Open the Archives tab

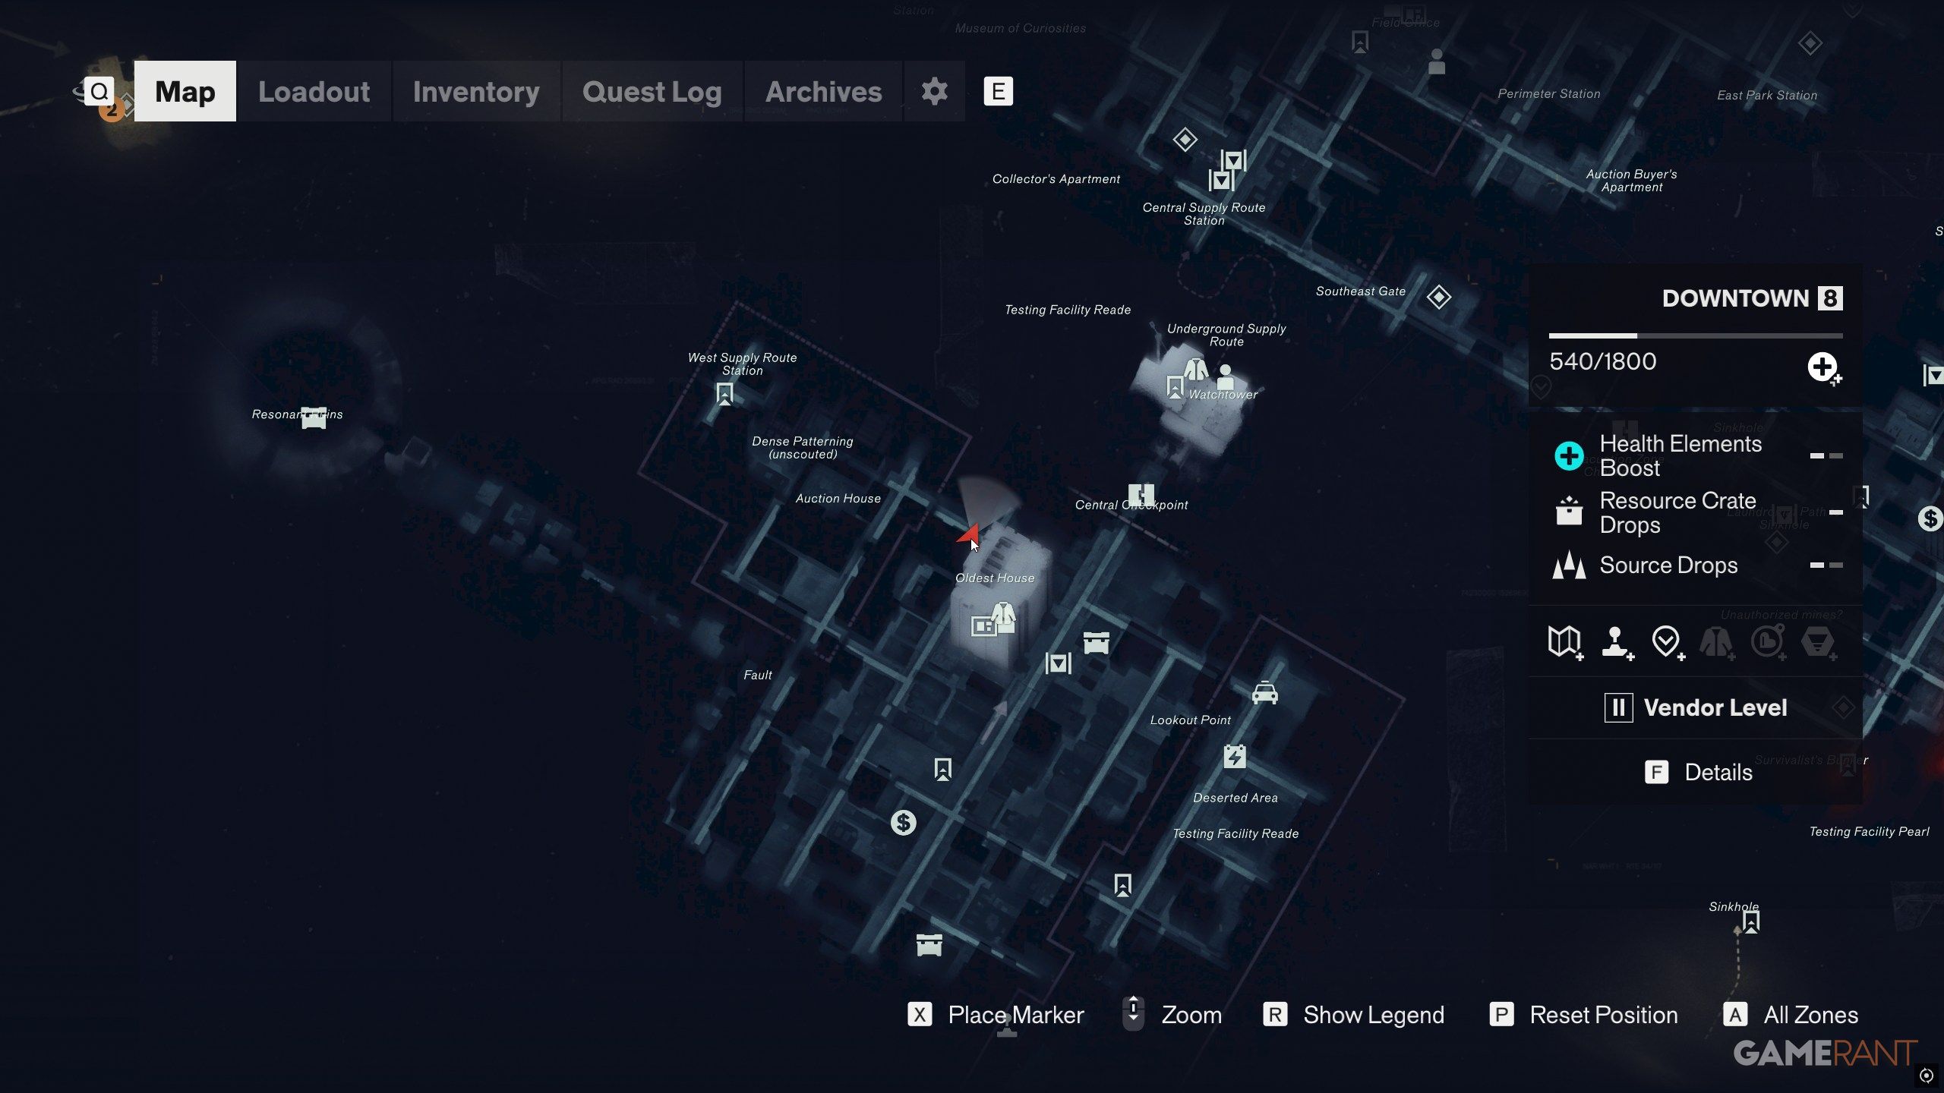point(823,91)
